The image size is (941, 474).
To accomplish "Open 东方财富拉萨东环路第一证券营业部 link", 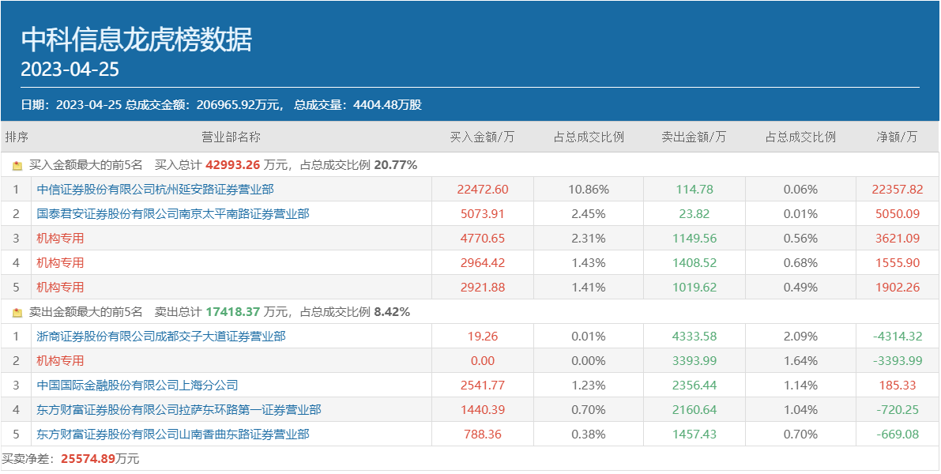I will click(179, 410).
